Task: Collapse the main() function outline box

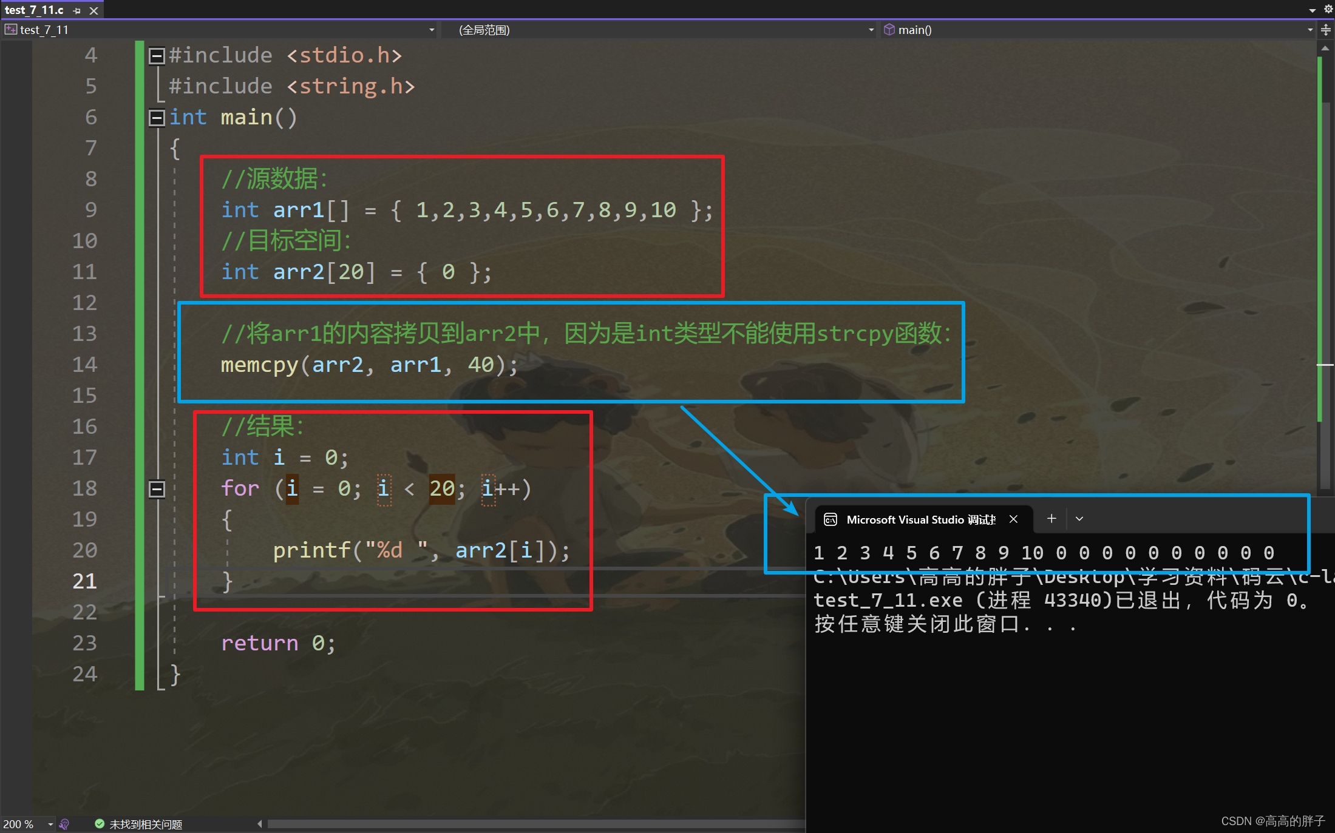Action: [x=157, y=118]
